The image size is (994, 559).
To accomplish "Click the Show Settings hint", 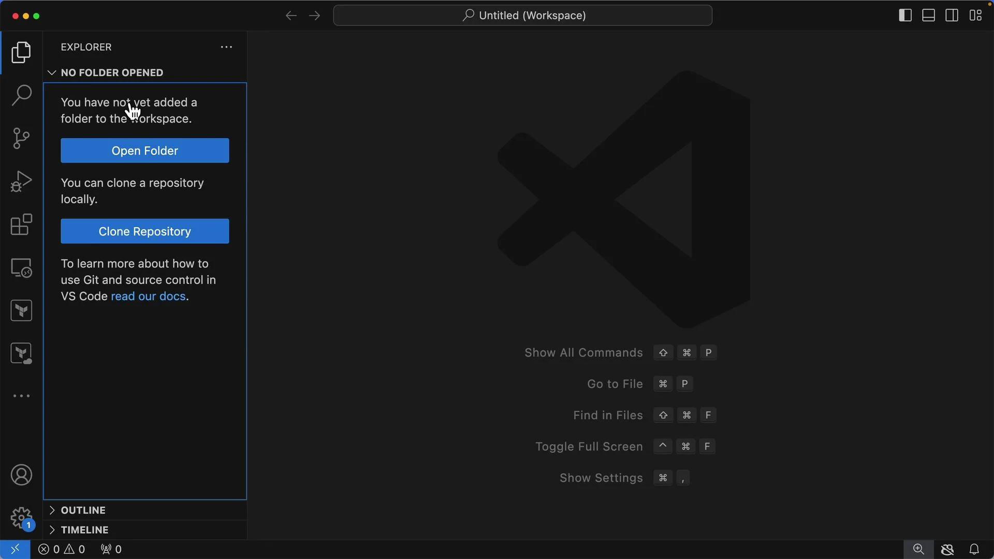I will (625, 478).
